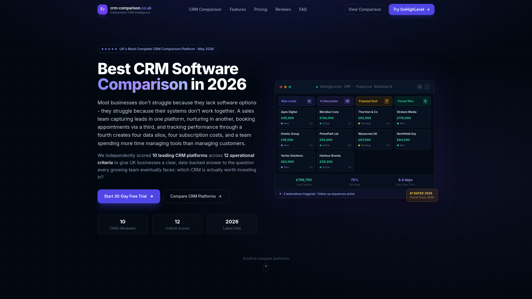
Task: Open the Thornton & Co deal card
Action: pos(374,117)
